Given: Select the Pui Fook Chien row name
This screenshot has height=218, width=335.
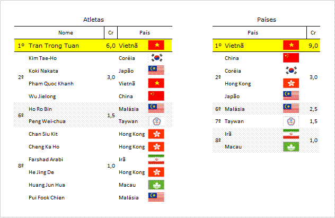Looking at the screenshot, I should 47,198.
